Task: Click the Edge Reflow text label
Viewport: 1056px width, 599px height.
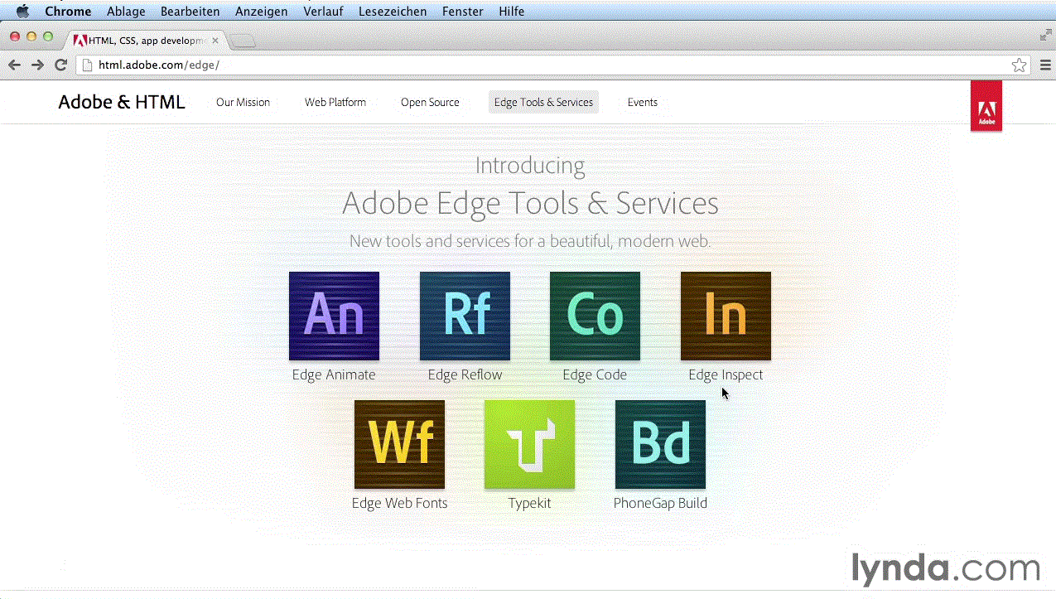Action: click(x=465, y=374)
